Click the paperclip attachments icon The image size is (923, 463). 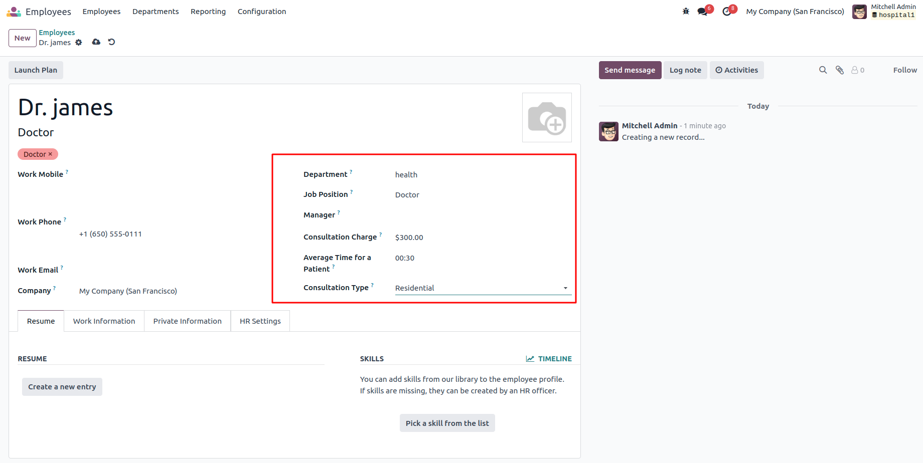[x=839, y=70]
